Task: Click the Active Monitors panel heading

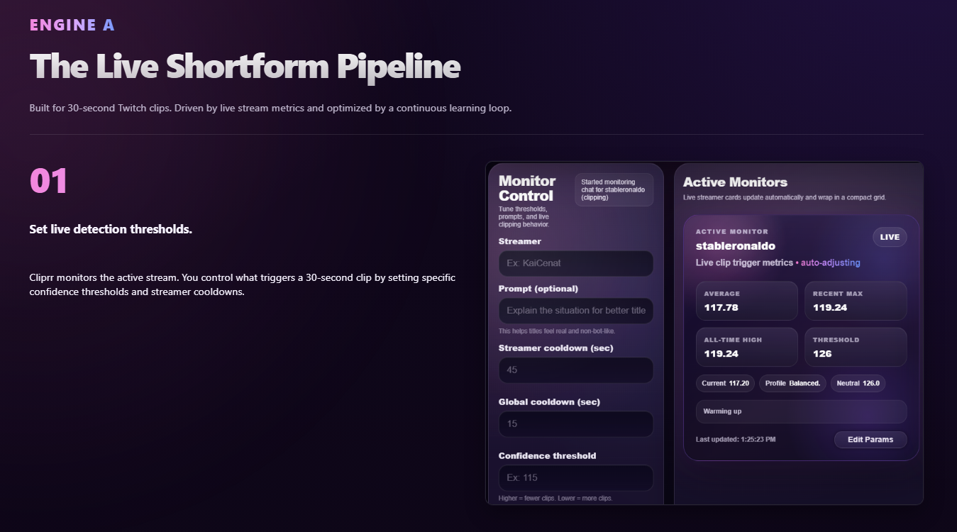Action: (735, 182)
